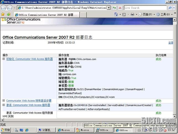
Task: Click the Refresh page icon
Action: [x=114, y=8]
